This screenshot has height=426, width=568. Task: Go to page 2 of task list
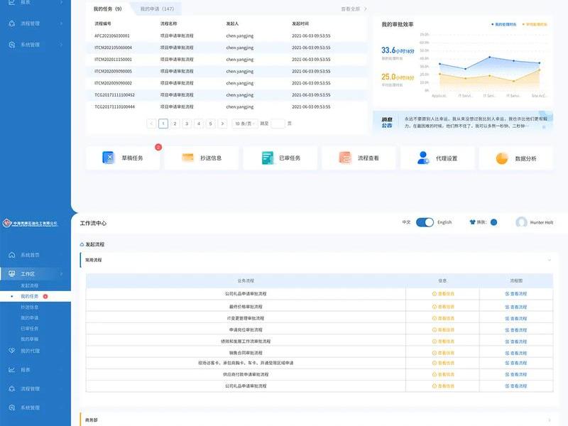tap(175, 124)
